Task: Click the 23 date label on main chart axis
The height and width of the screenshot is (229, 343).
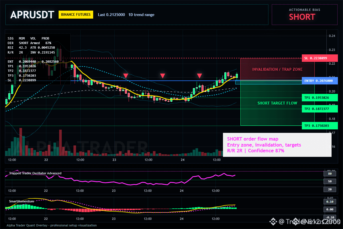Action: pyautogui.click(x=114, y=160)
